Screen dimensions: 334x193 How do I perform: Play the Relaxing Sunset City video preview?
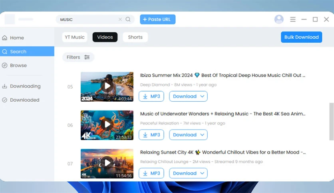[107, 163]
